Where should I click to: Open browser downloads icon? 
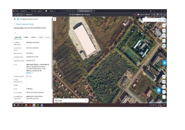point(165,14)
